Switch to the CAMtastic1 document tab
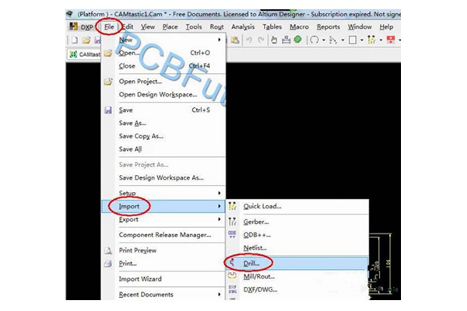 coord(86,54)
